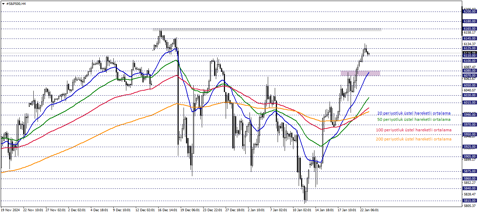Click the orange 200 periyotluk üstel hareketli ortalama label

tap(414, 139)
